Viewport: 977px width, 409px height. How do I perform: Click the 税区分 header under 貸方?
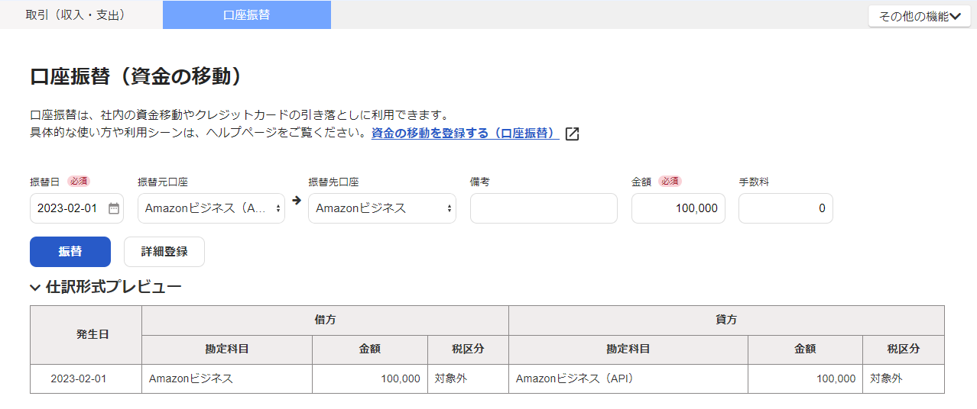904,349
